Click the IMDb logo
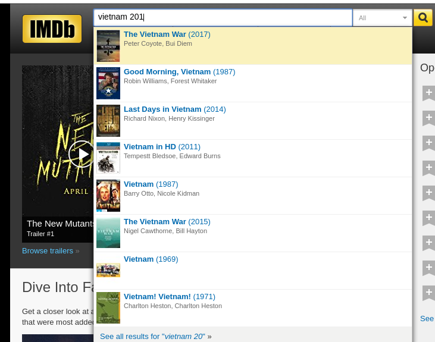 [52, 29]
